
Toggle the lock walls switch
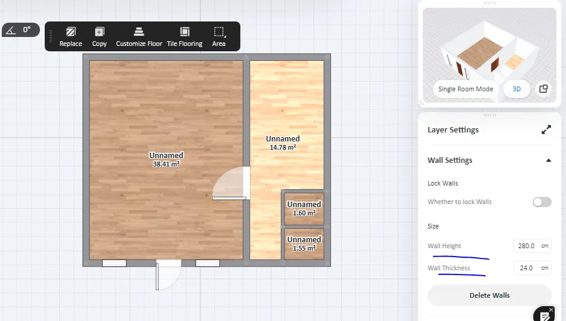[542, 202]
